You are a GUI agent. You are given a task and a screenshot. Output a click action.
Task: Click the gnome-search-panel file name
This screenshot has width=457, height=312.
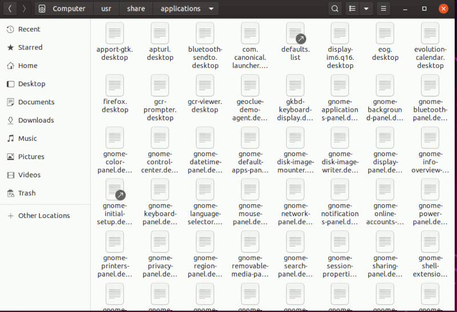[295, 266]
